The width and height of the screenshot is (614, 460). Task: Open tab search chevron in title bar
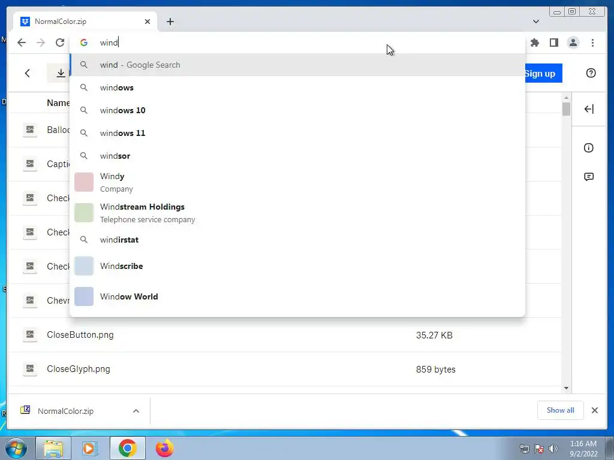click(536, 22)
